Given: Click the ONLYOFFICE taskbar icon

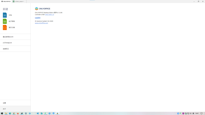Looking at the screenshot, I should 57,113.
